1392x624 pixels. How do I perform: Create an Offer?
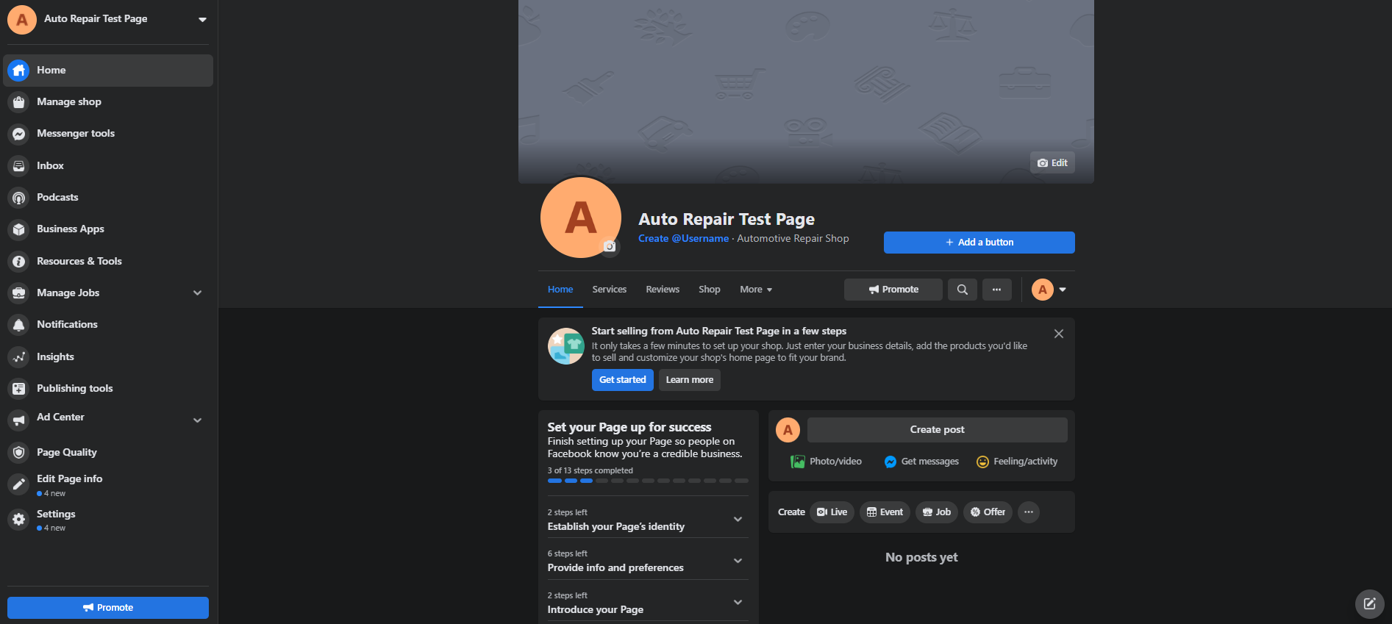988,512
